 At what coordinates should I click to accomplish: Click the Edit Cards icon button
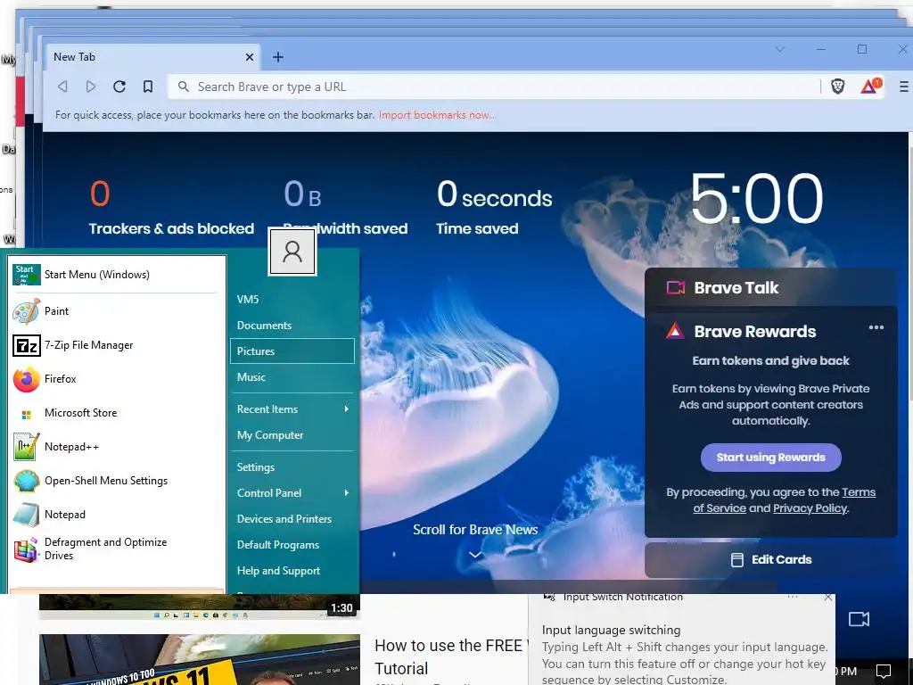tap(737, 560)
